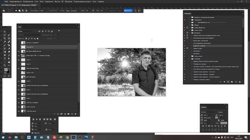The width and height of the screenshot is (250, 140).
Task: Open search via magnifier icon in options bar
Action: [136, 10]
